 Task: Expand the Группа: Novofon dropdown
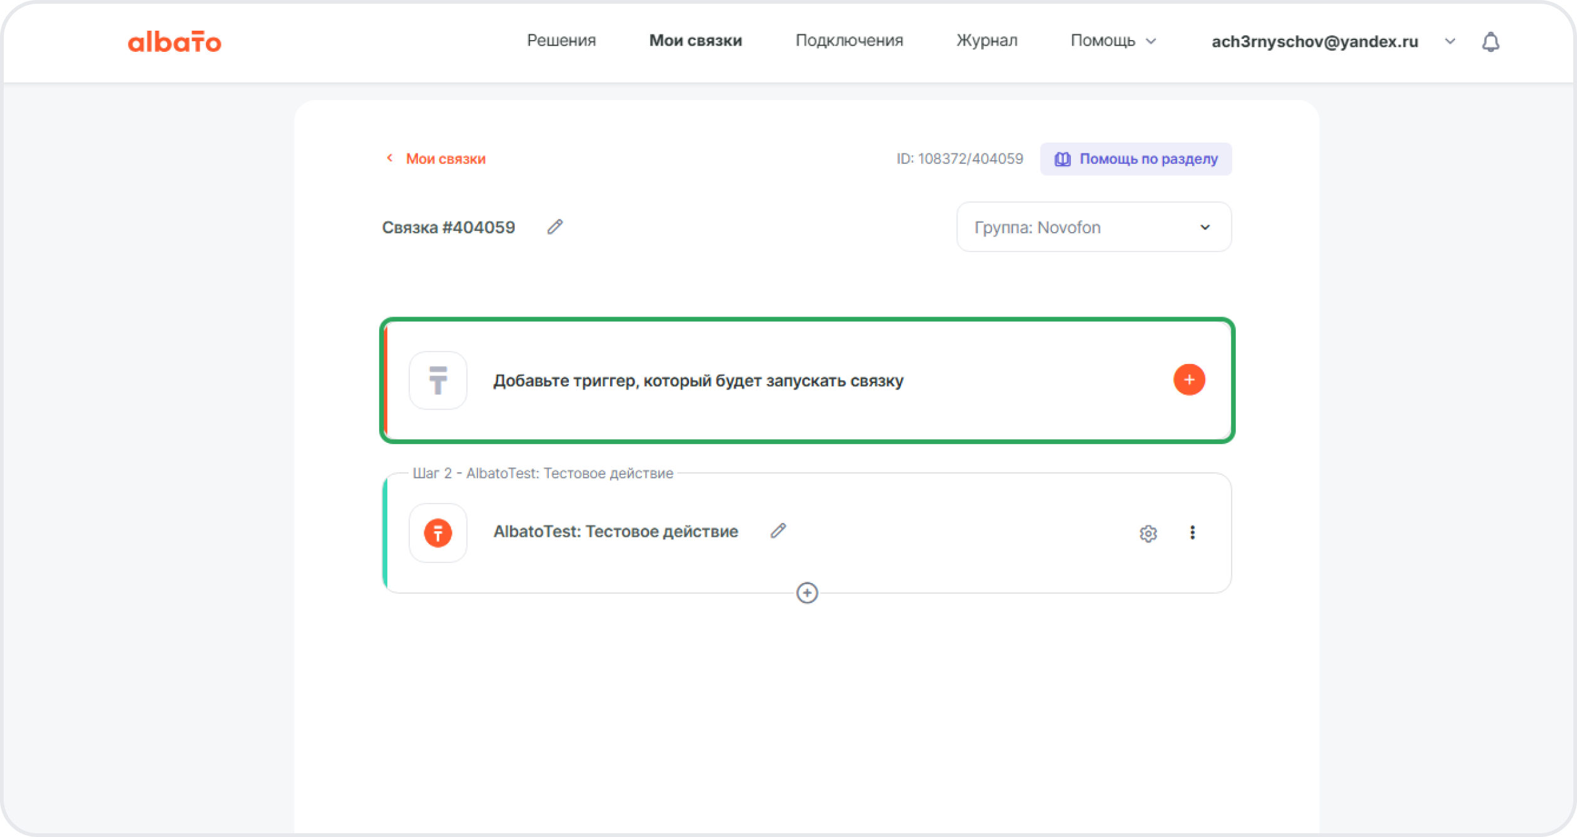pos(1093,227)
